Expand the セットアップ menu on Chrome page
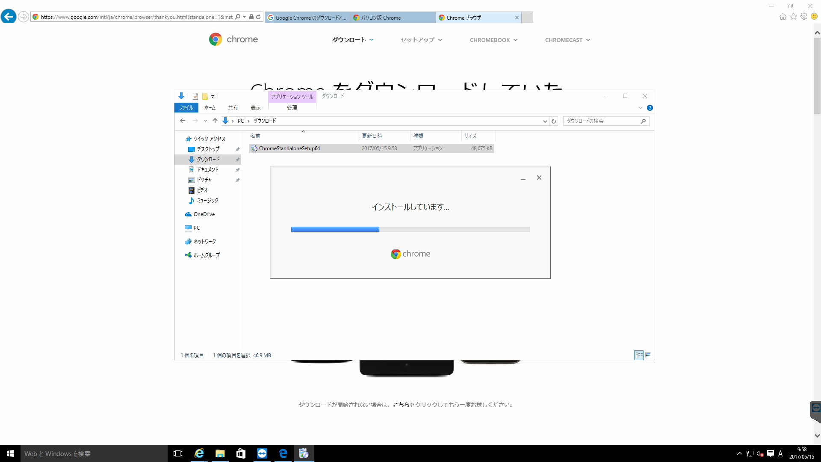 (x=422, y=40)
